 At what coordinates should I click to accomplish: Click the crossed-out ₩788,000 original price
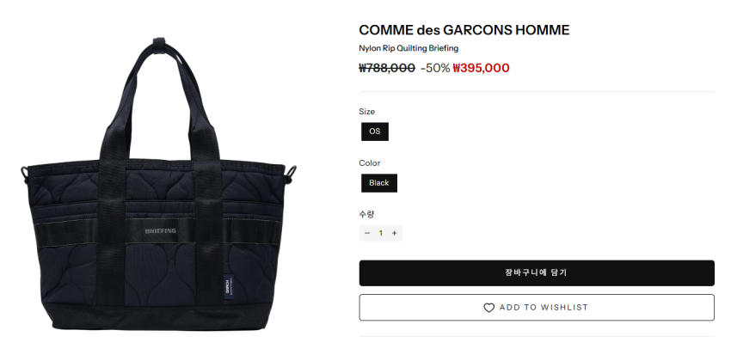387,68
